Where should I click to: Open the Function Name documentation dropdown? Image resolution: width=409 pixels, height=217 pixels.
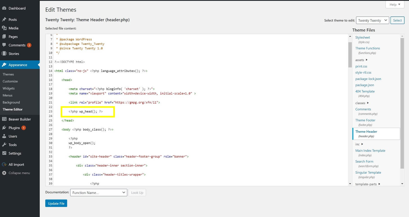click(x=99, y=192)
